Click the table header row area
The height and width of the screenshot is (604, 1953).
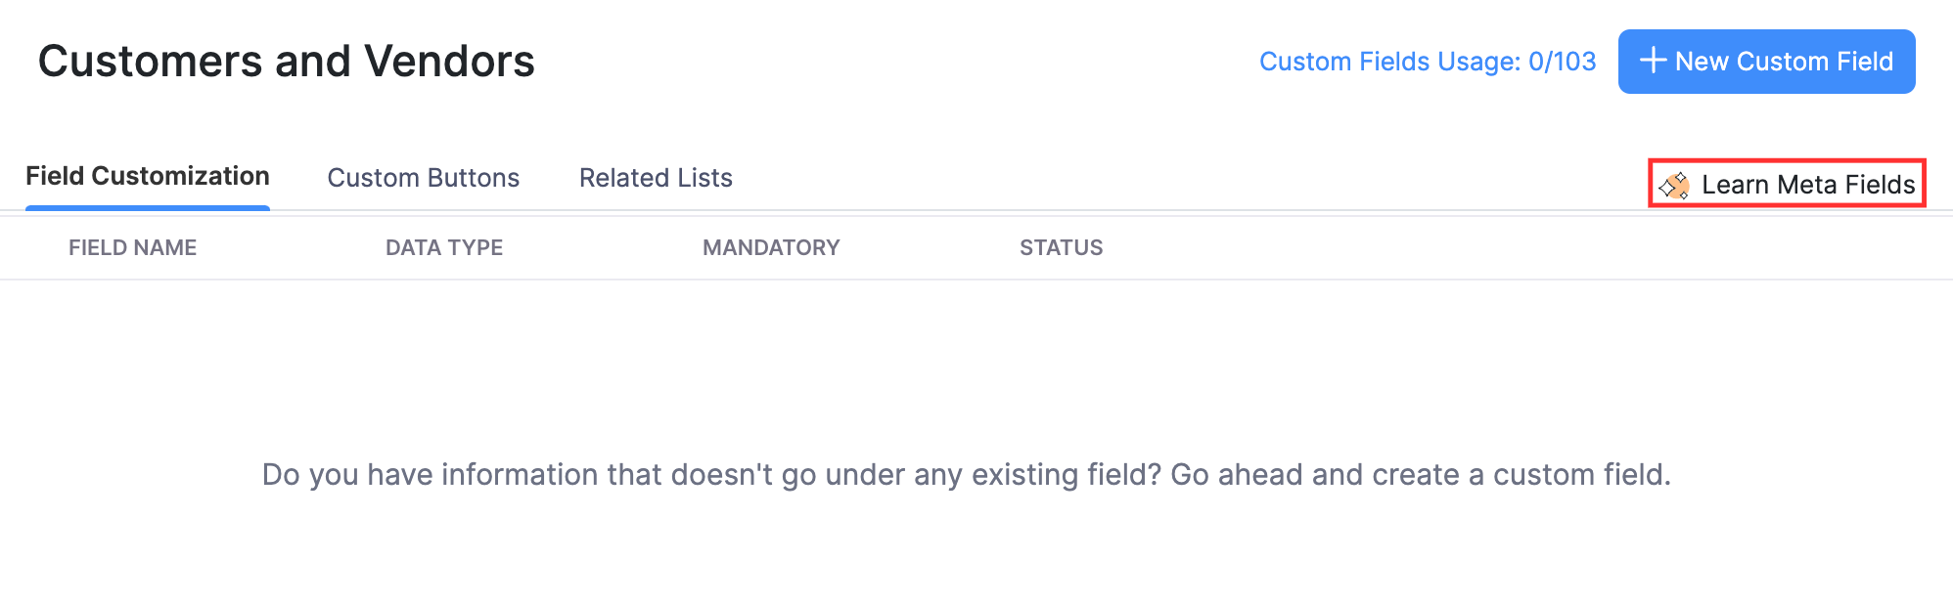[587, 247]
